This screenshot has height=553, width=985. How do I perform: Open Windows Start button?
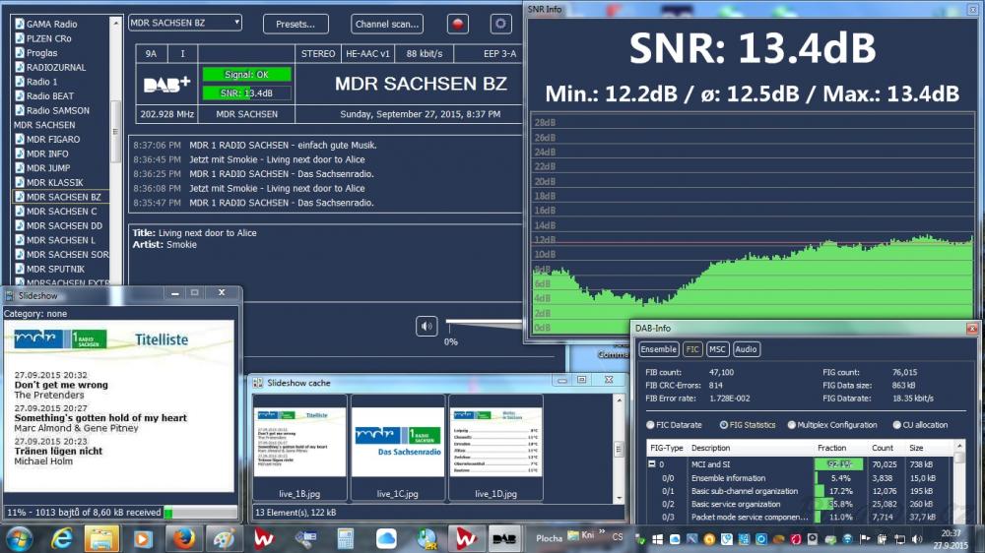click(x=19, y=539)
